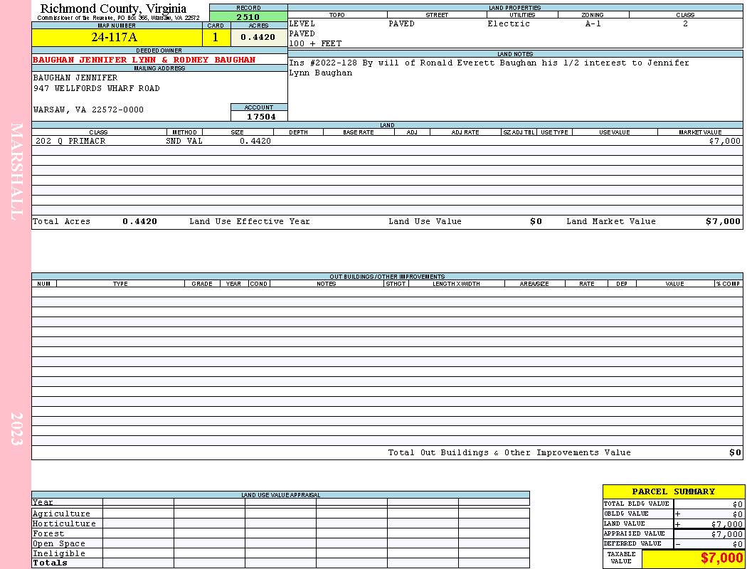Click the Land Use Value $0 amount
The height and width of the screenshot is (569, 747).
point(536,221)
